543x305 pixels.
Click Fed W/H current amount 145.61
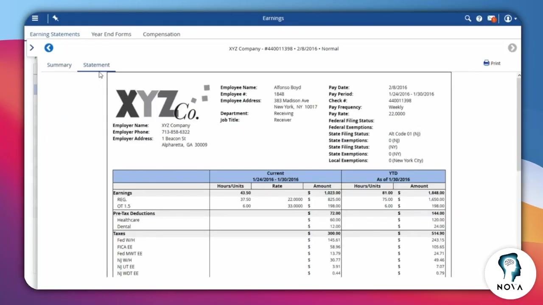tap(333, 240)
